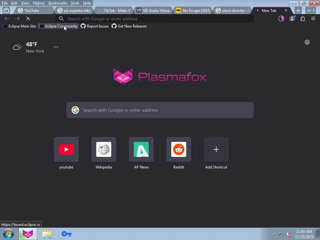Open the Edit menu
Screen dimensions: 320x240
point(14,3)
